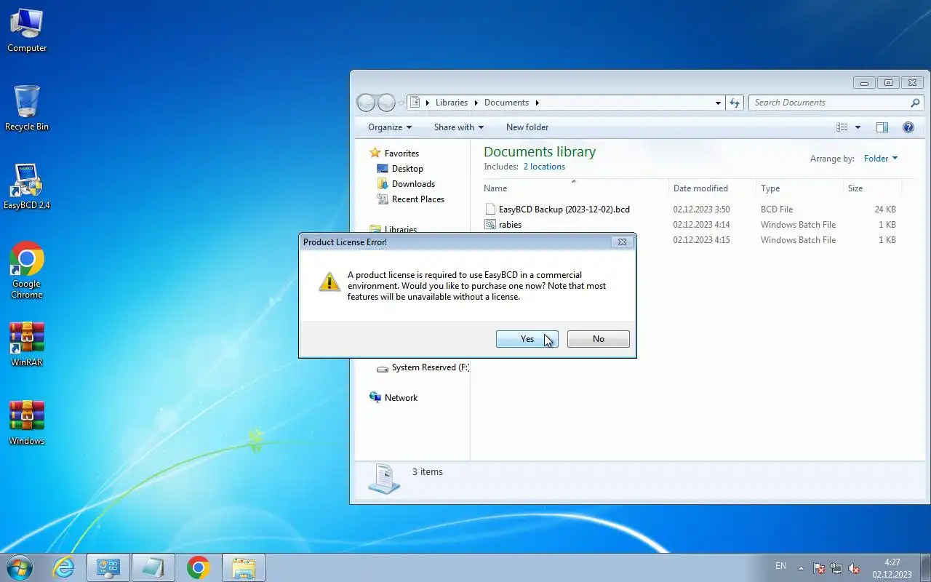Expand arrow after Documents in breadcrumb
The image size is (931, 582).
coord(538,103)
